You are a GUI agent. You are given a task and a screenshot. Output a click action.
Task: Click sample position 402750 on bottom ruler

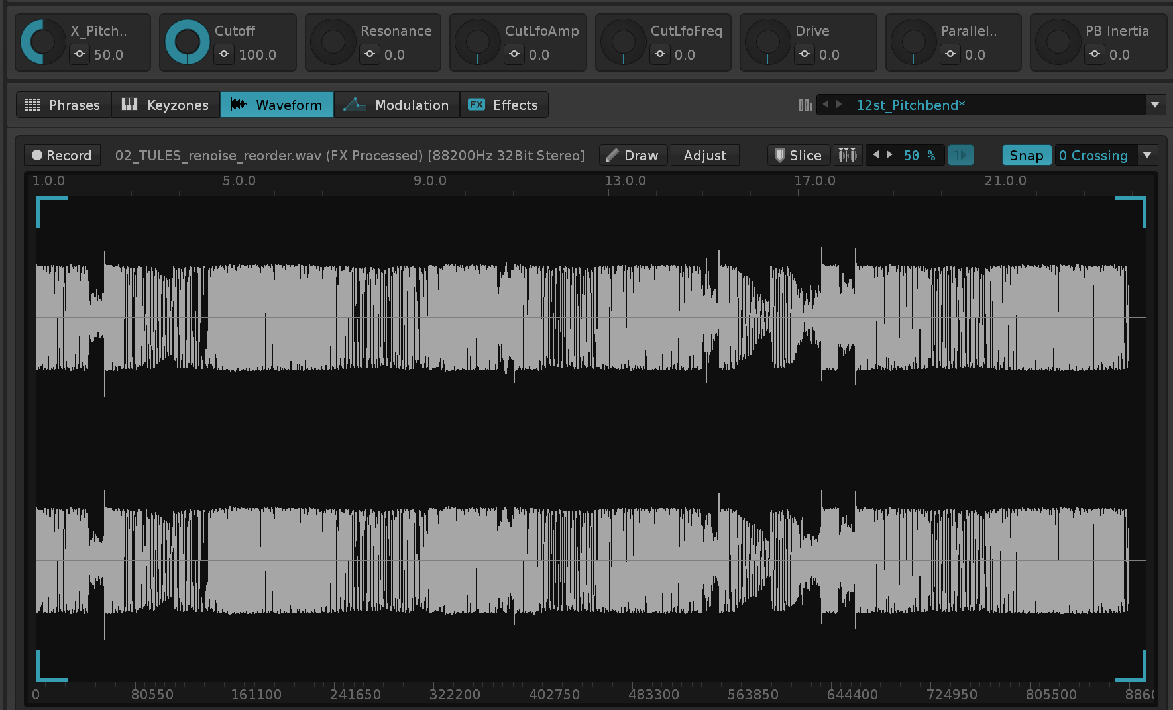click(554, 695)
